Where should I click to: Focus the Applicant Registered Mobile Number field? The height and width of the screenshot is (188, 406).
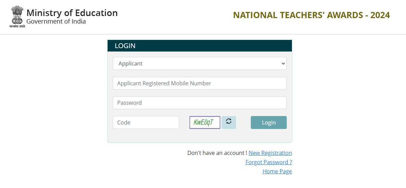200,83
